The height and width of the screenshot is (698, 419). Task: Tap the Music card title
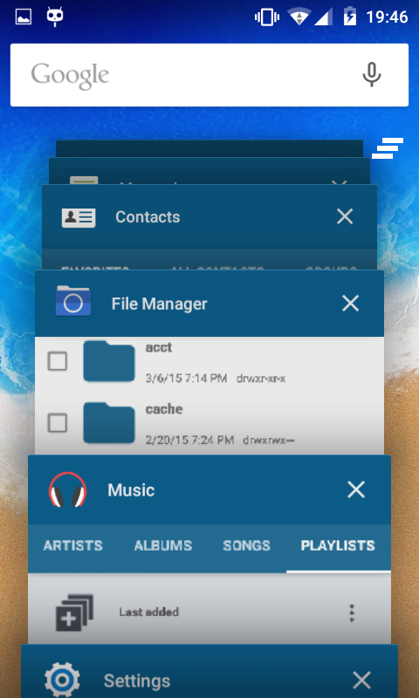[131, 490]
